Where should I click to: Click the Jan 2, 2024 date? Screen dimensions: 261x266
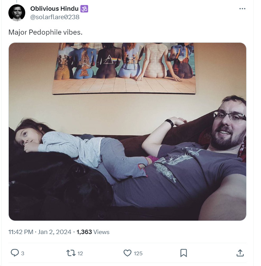(x=54, y=232)
